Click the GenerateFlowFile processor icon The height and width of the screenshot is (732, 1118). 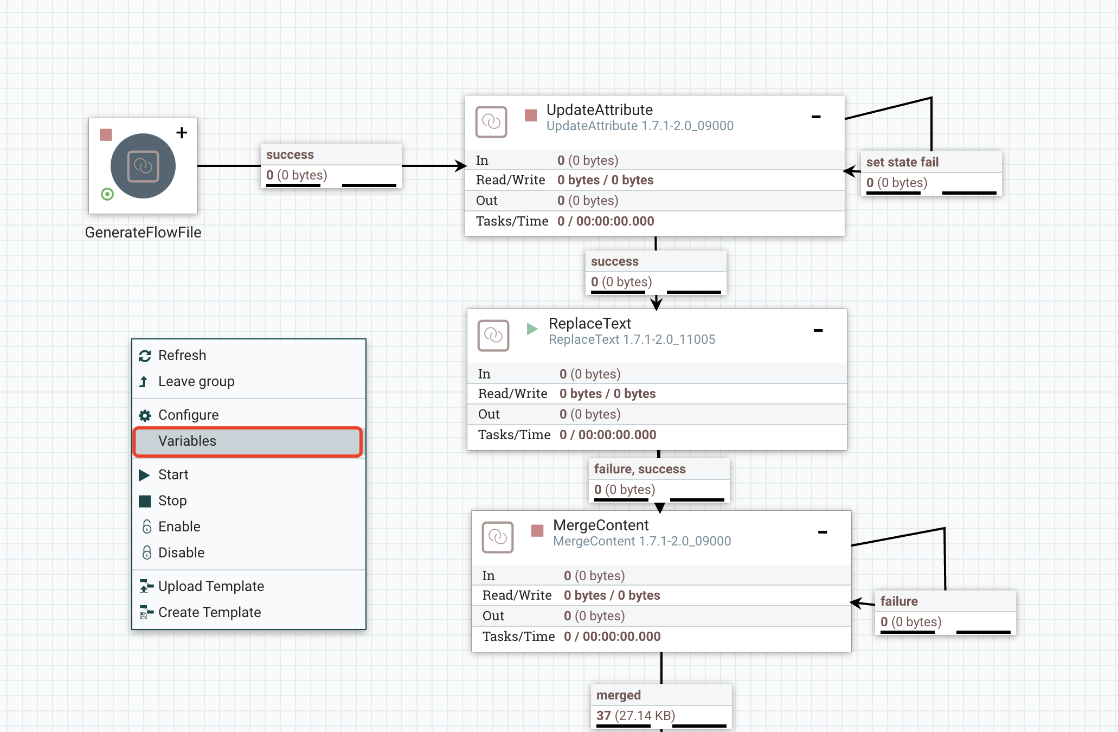pyautogui.click(x=143, y=166)
